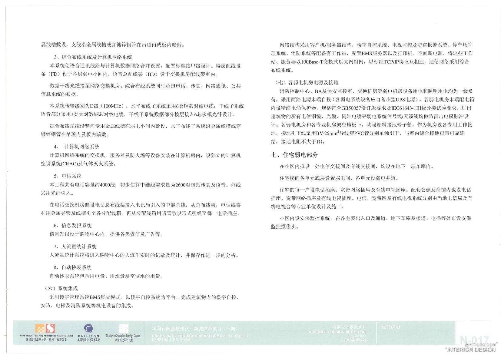Viewport: 501px width, 354px height.
Task: Click the heading '7、人流量统计系统'
Action: click(x=75, y=246)
